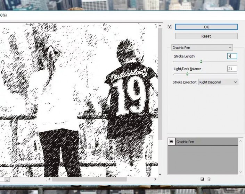
Task: Click the Reset button
Action: pyautogui.click(x=206, y=36)
